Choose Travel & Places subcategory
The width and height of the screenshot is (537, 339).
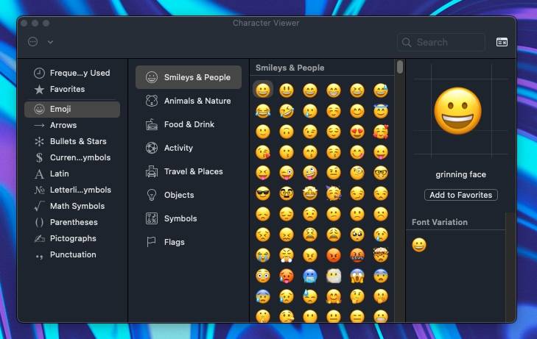click(189, 171)
